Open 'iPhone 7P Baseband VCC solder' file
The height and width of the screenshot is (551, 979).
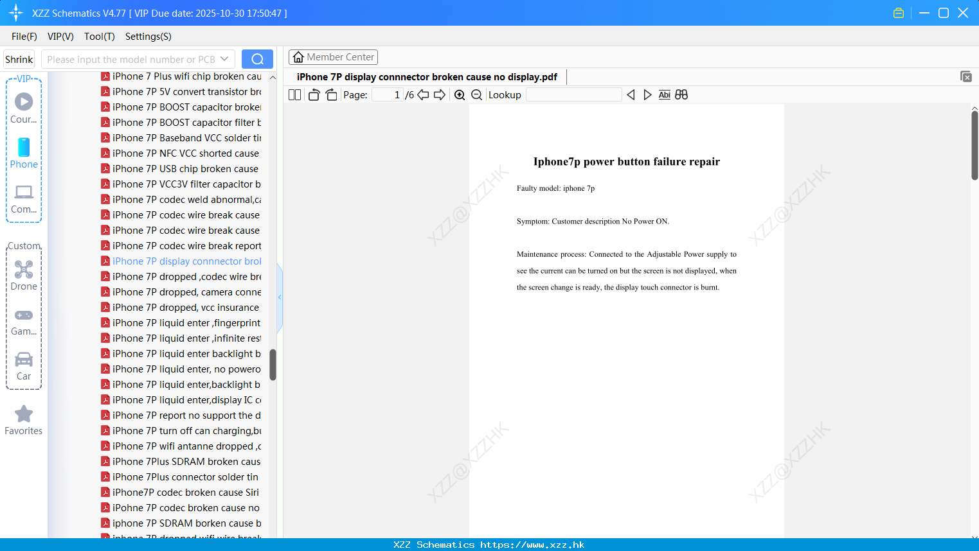point(181,138)
